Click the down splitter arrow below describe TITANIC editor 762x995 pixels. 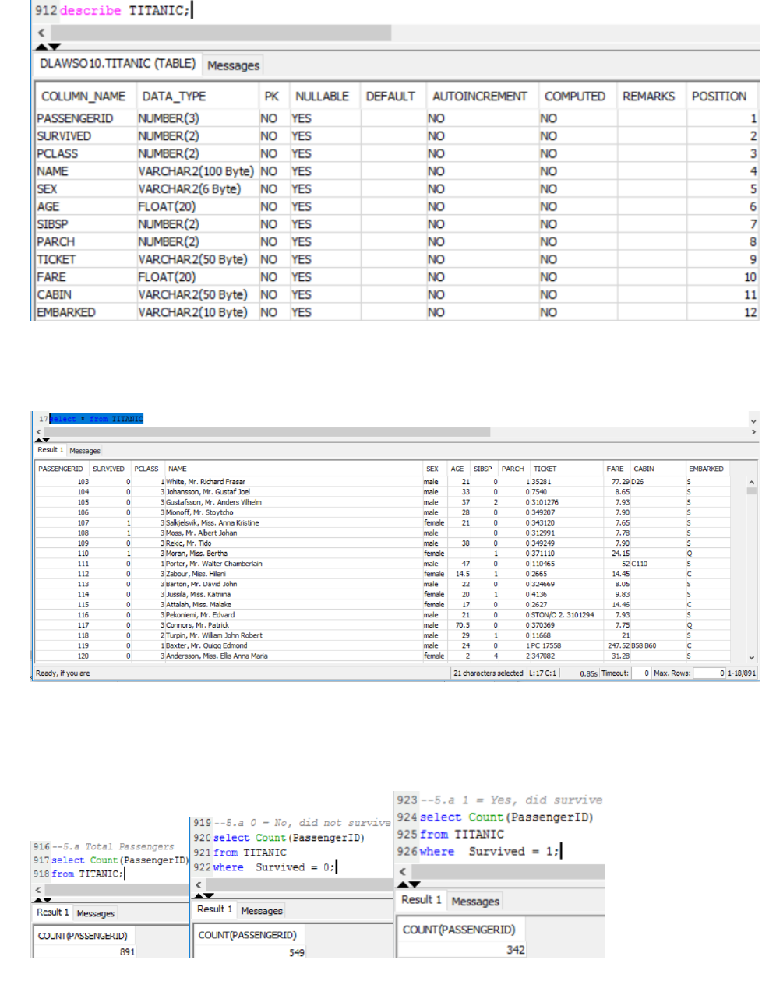tap(54, 47)
